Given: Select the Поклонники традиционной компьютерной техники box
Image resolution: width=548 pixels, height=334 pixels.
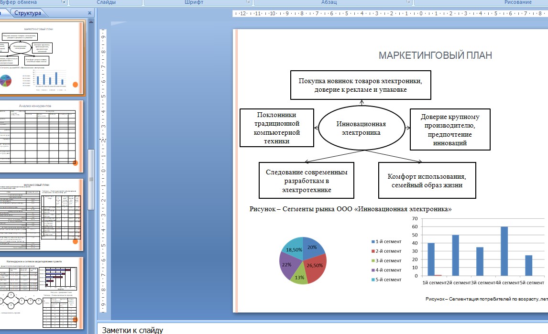Looking at the screenshot, I should click(x=276, y=128).
